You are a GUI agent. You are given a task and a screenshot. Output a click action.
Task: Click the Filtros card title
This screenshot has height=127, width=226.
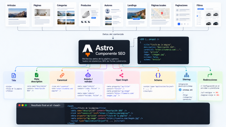[200, 5]
